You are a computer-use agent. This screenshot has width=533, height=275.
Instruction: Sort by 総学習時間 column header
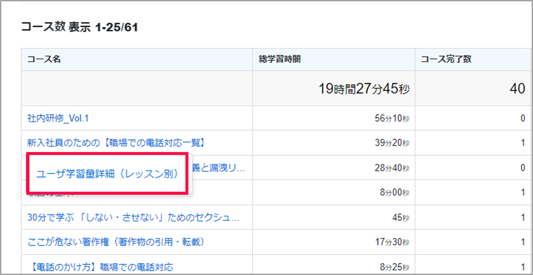[280, 59]
